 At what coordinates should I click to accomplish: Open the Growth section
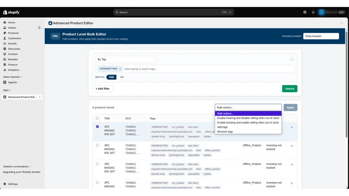[13, 44]
